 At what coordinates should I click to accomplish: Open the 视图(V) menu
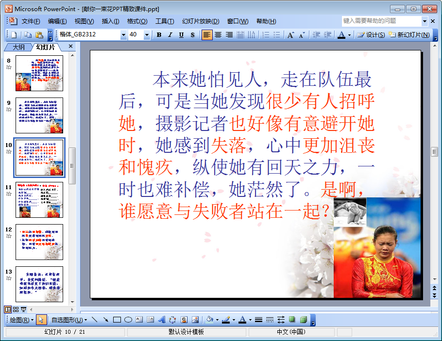coord(84,21)
